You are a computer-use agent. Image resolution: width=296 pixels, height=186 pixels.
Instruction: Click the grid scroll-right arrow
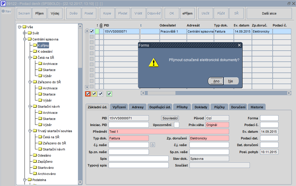pos(289,93)
